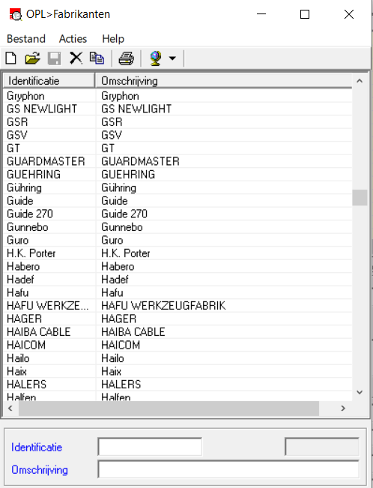Expand the dropdown arrow beside globe icon
Image resolution: width=373 pixels, height=488 pixels.
click(172, 58)
